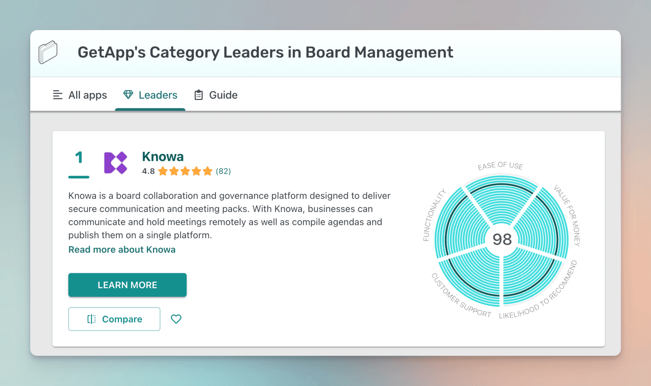Click the Guide clipboard icon
This screenshot has width=651, height=386.
[x=198, y=95]
